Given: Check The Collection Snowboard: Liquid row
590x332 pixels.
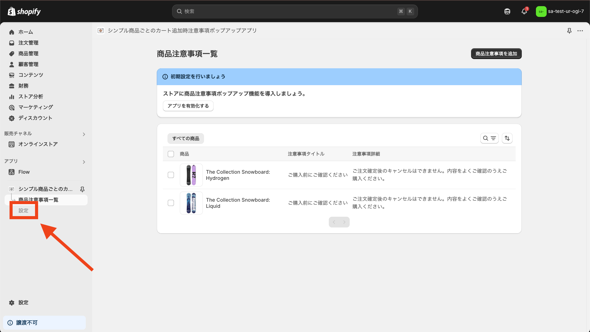Looking at the screenshot, I should tap(171, 203).
